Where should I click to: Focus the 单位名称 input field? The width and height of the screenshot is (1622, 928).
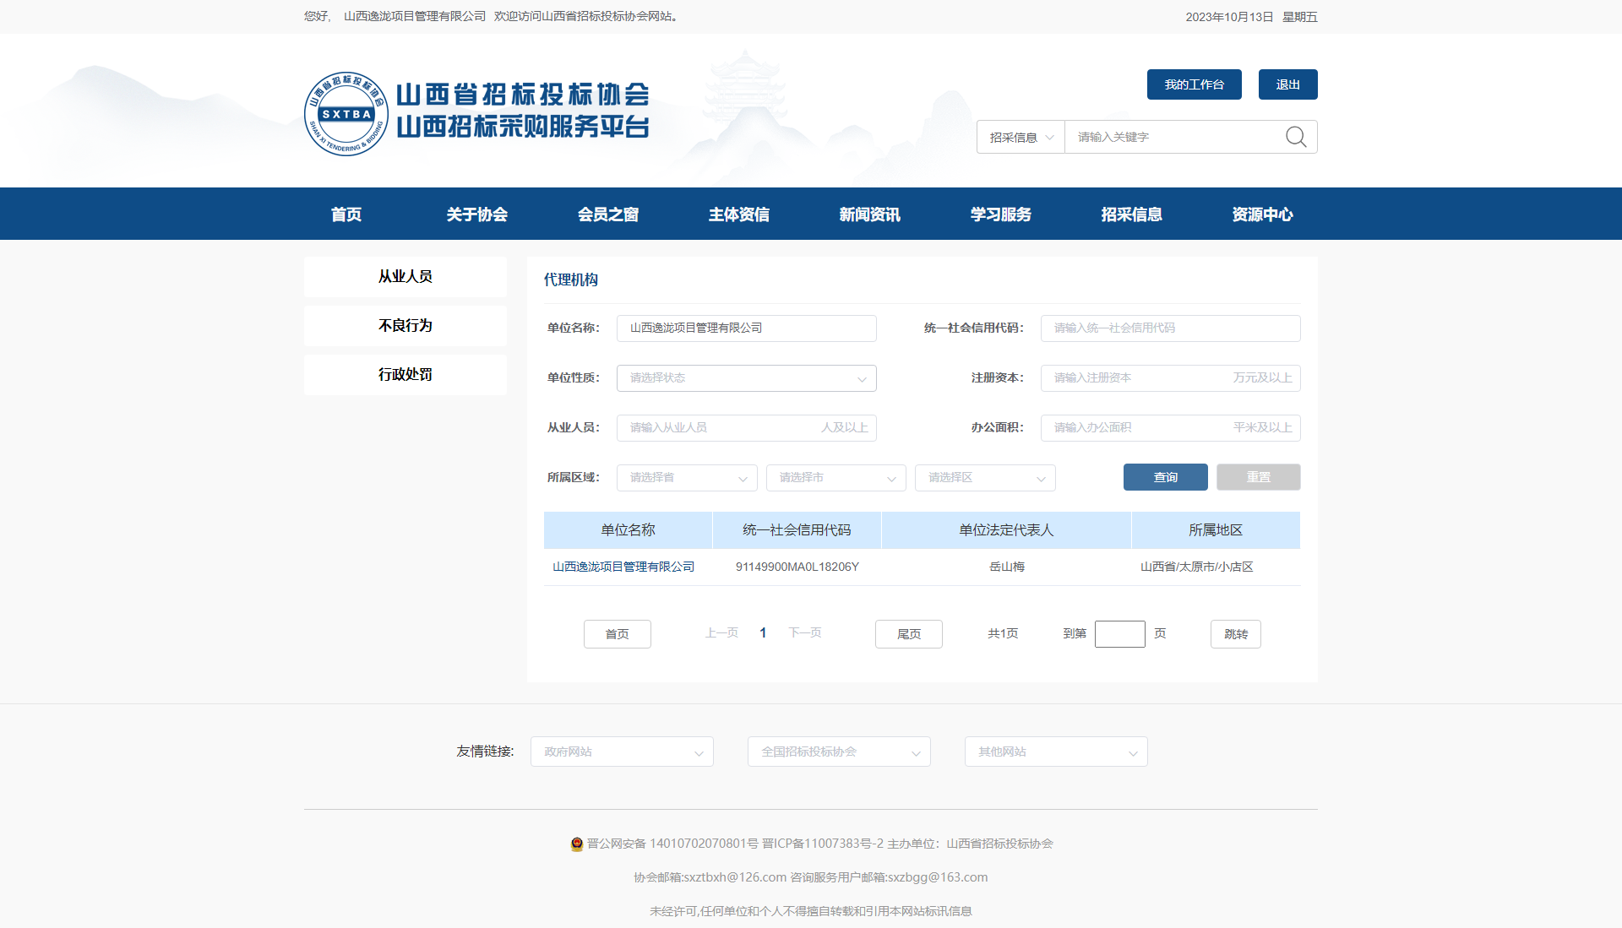747,328
